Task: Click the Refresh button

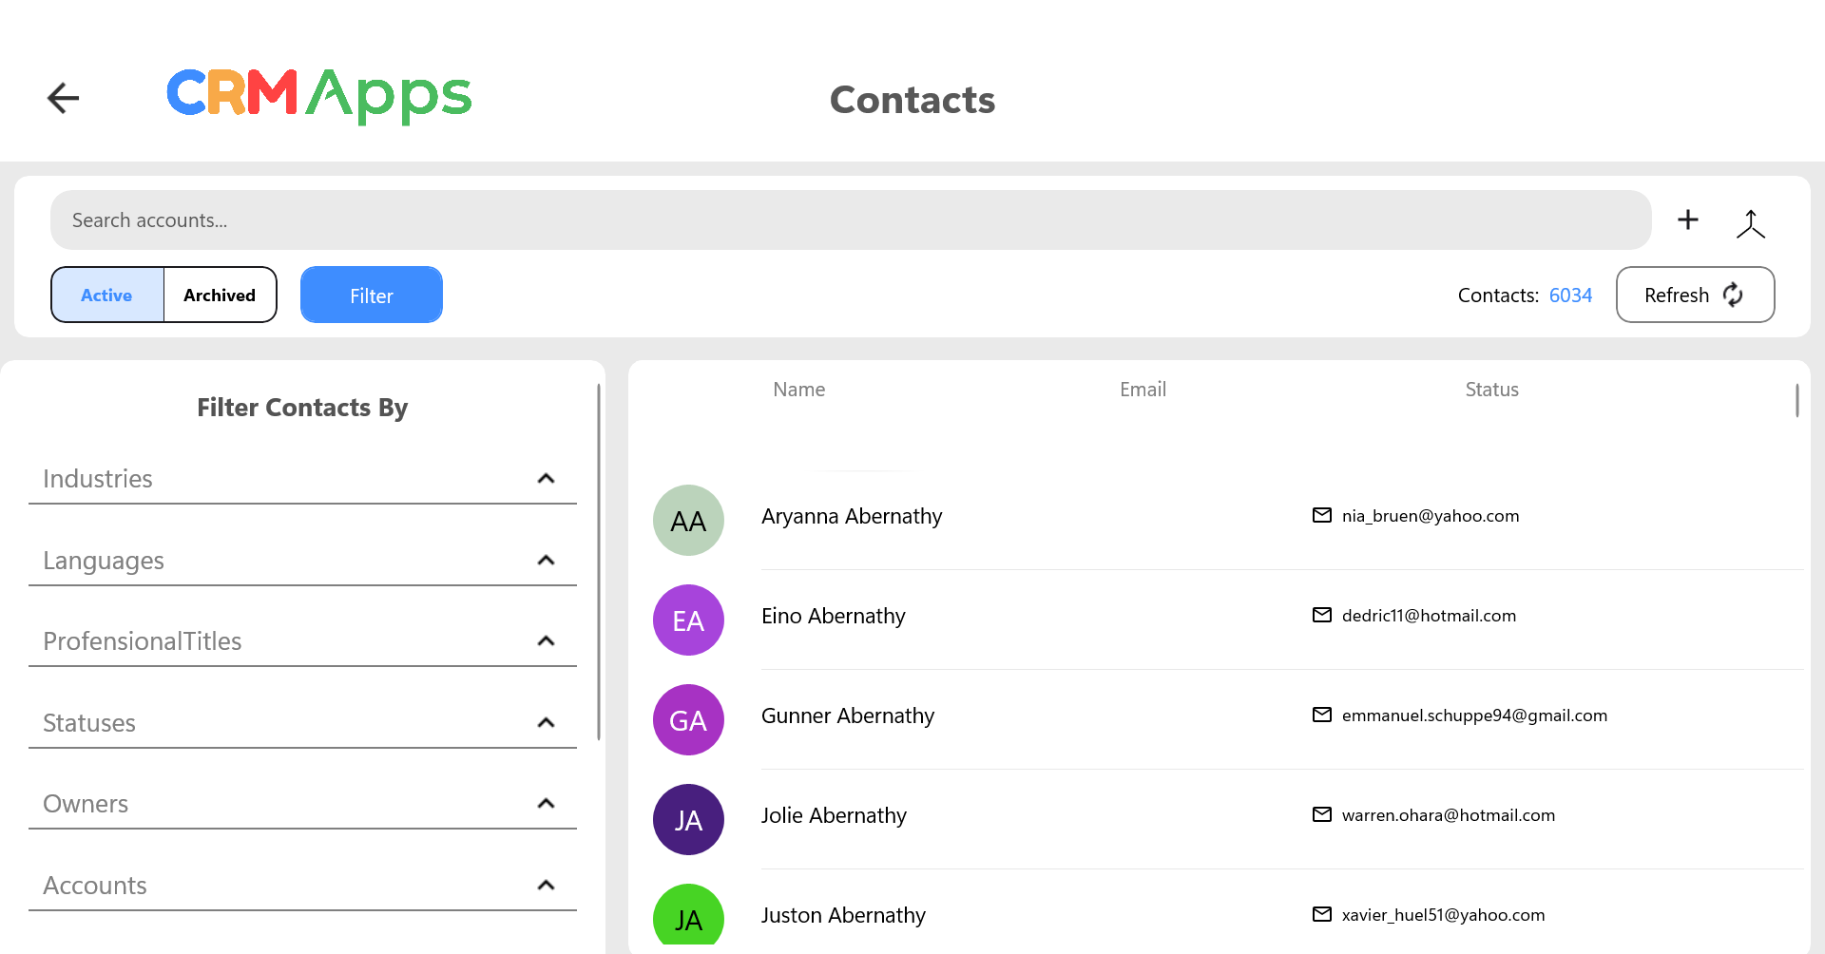Action: tap(1694, 296)
